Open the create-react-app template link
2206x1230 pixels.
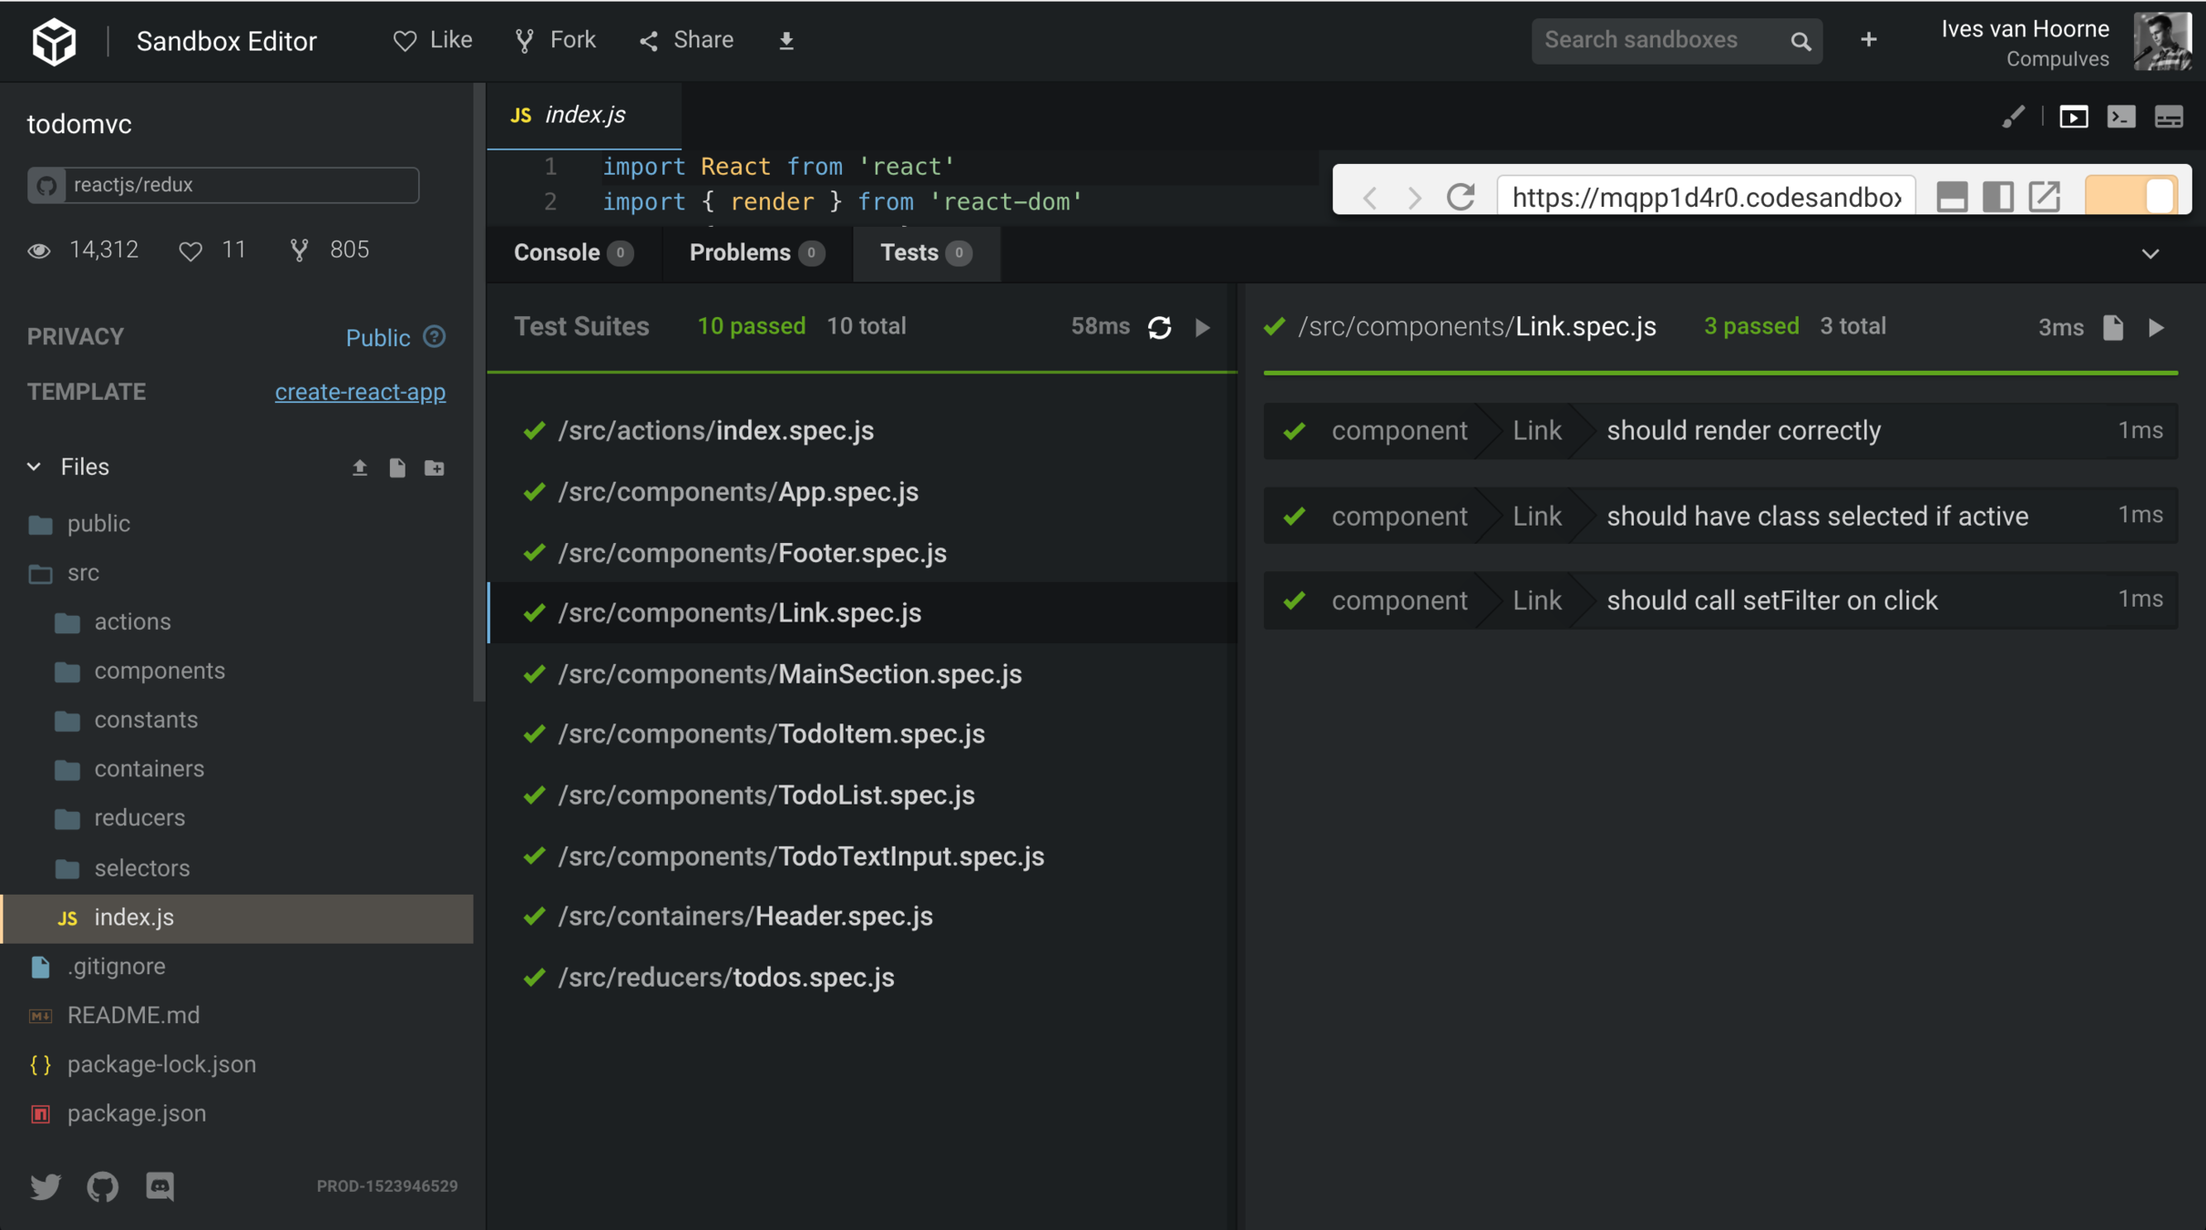point(360,392)
